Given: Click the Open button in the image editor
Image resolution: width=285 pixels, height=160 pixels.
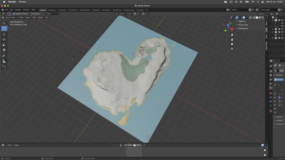Looking at the screenshot, I should point(137,145).
